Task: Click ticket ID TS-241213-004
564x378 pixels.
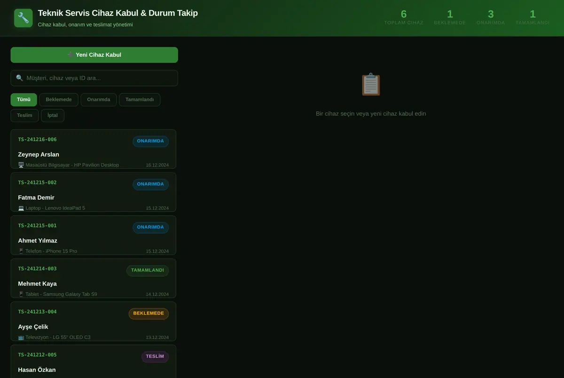Action: pyautogui.click(x=37, y=312)
